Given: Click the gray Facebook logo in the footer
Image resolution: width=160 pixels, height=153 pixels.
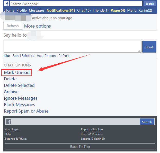Looking at the screenshot, I should point(9,122).
